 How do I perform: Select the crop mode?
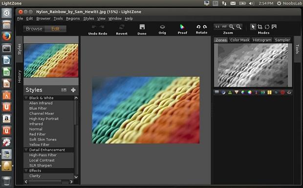(260, 27)
